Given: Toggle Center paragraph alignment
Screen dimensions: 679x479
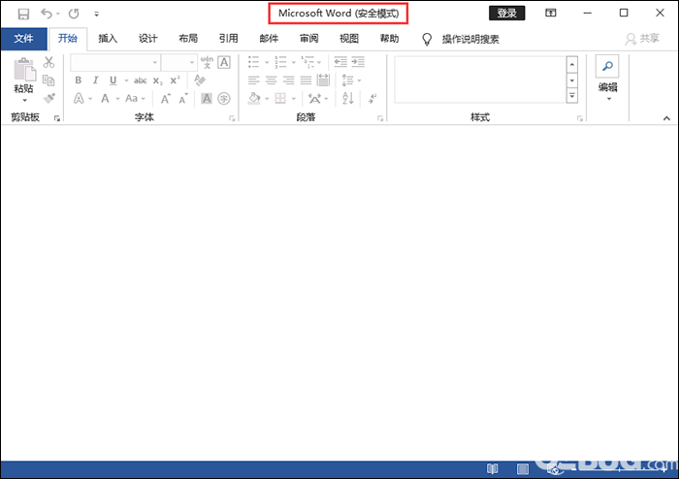Looking at the screenshot, I should coord(271,80).
